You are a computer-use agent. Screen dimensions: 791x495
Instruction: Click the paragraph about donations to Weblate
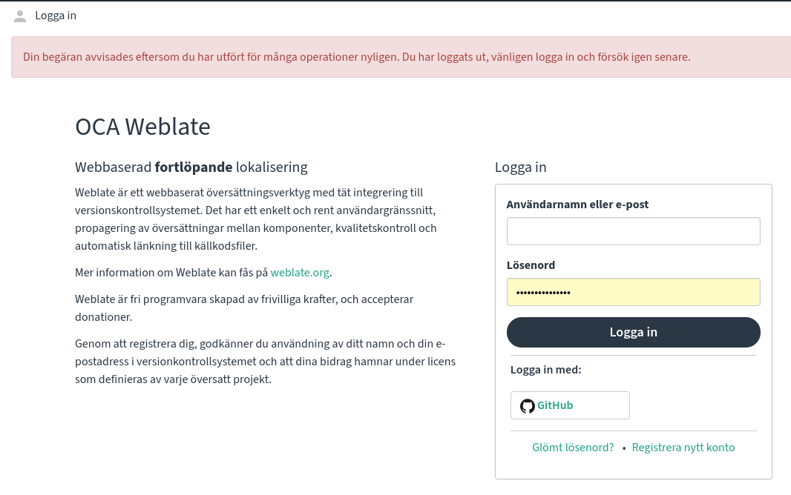(x=243, y=308)
